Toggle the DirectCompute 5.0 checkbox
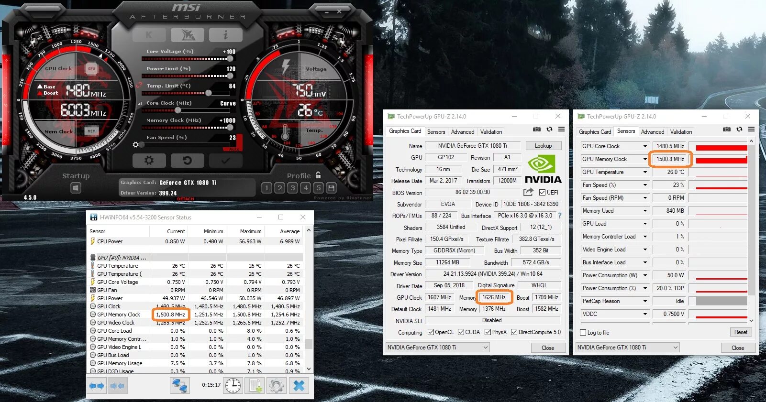766x402 pixels. pos(514,332)
